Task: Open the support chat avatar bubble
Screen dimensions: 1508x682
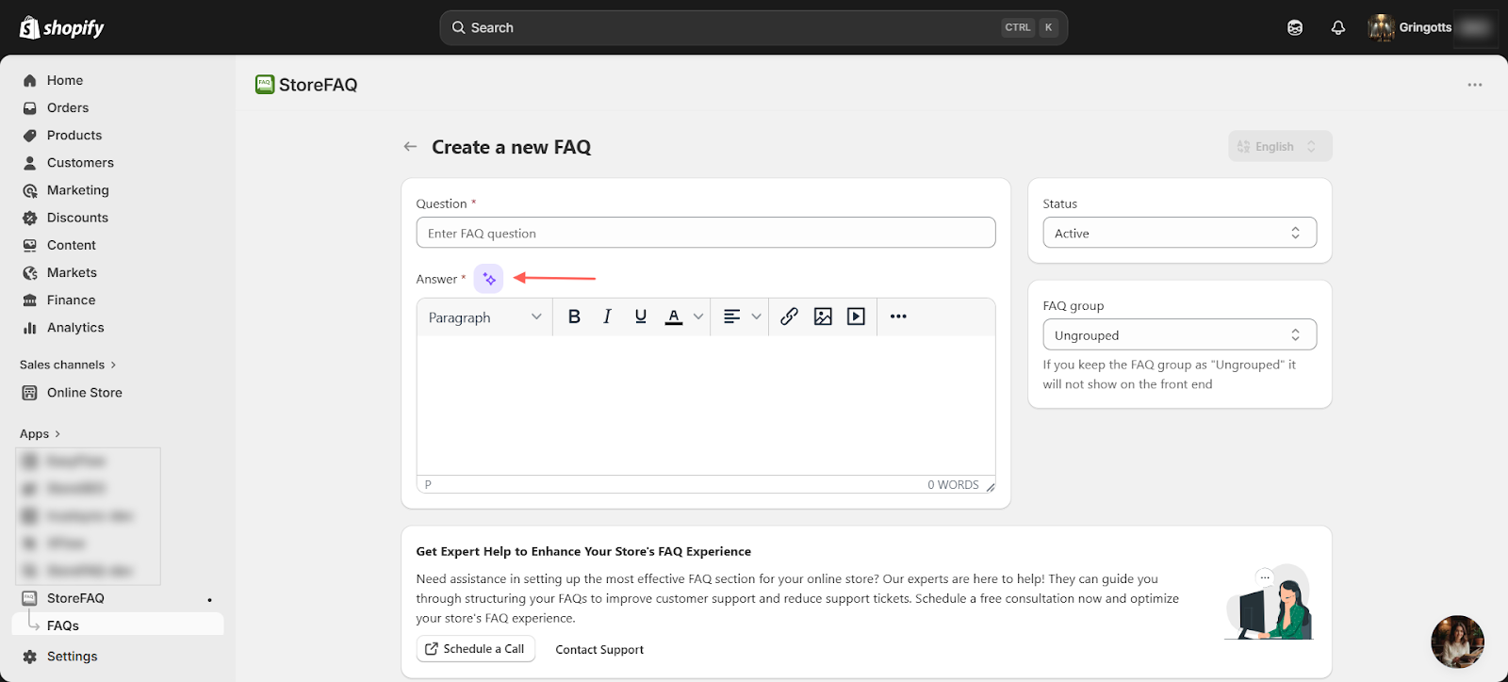Action: [x=1457, y=641]
